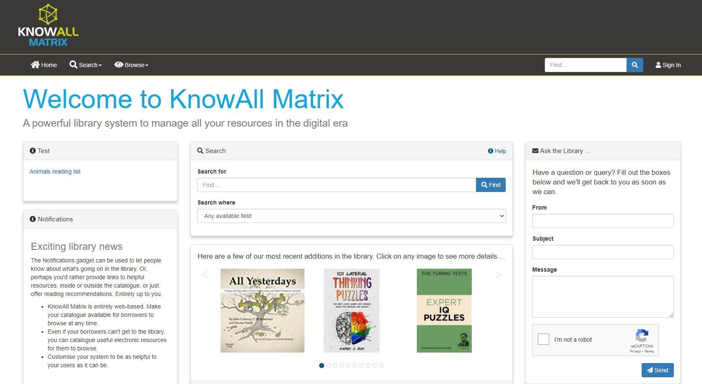The height and width of the screenshot is (384, 702).
Task: Open the All Yesterdays book cover
Action: [x=263, y=311]
